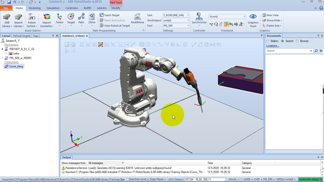Click the New View button
Screen dimensions: 324x182
tap(270, 15)
